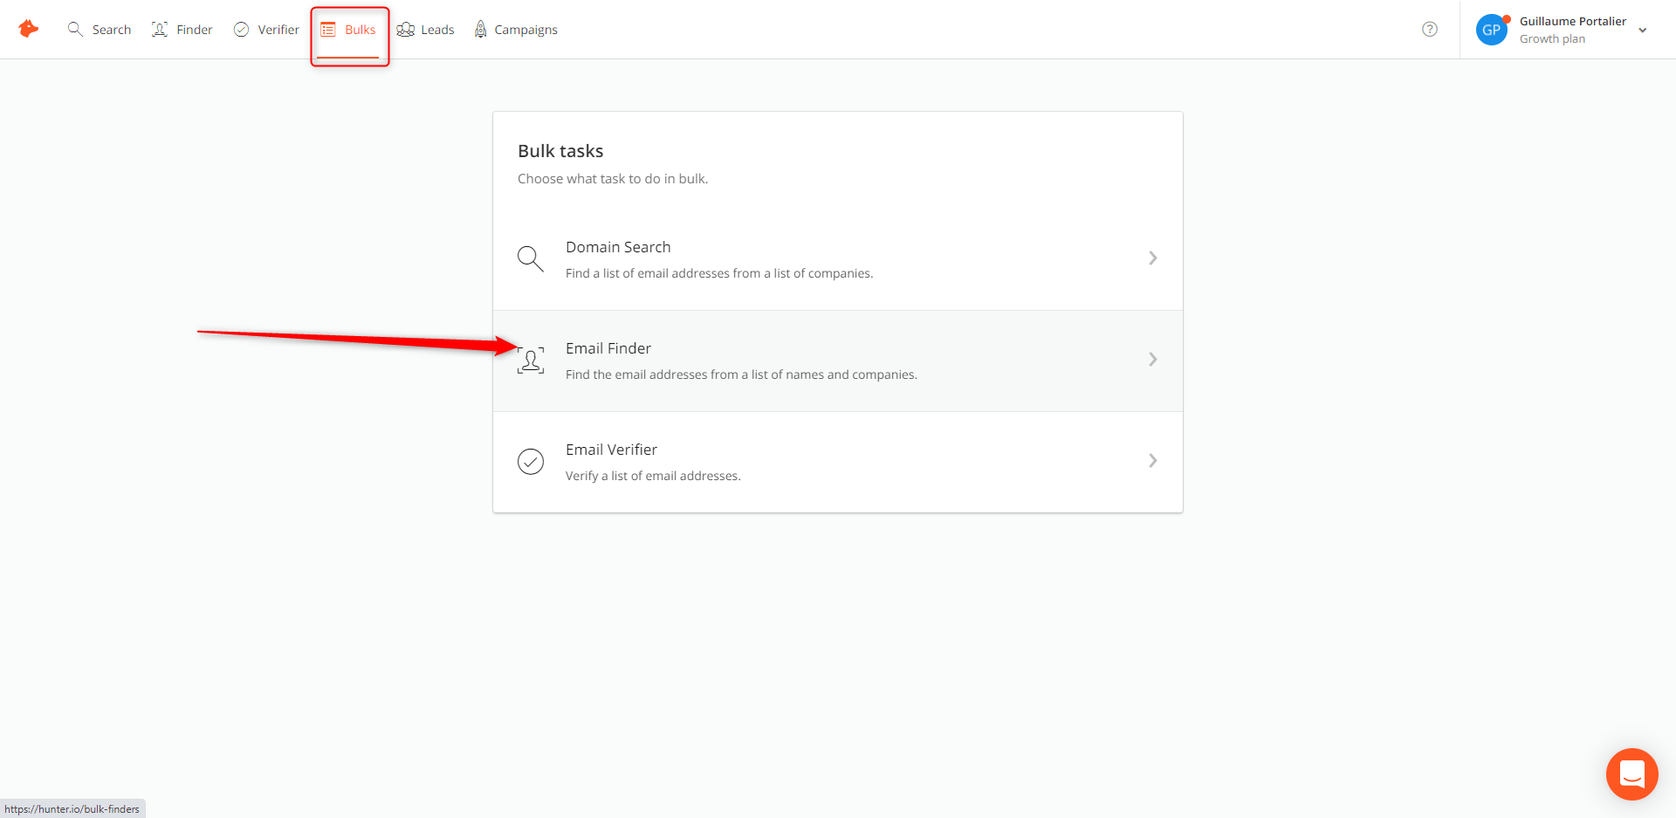Open the Leads nav item
Screen dimensions: 1676x818
click(425, 30)
